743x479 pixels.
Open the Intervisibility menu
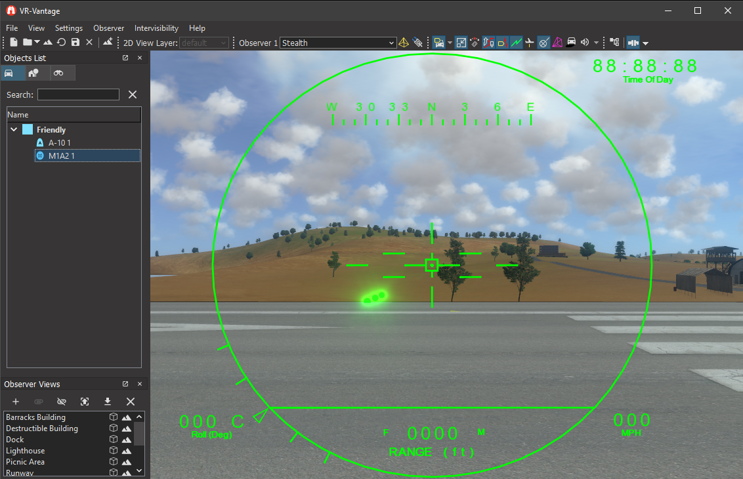(x=156, y=28)
